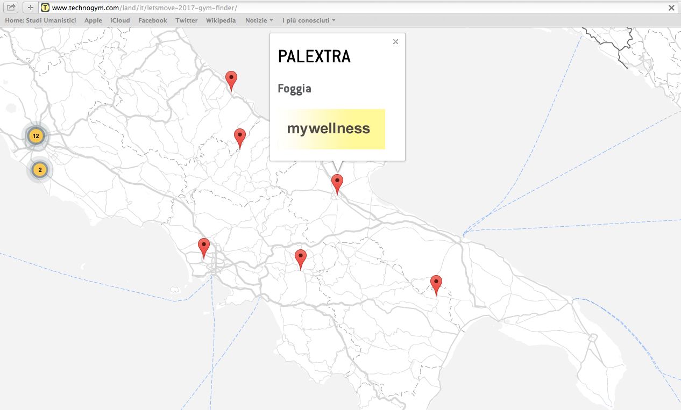Viewport: 681px width, 410px height.
Task: Click the stop-loading X in address bar
Action: (x=671, y=8)
